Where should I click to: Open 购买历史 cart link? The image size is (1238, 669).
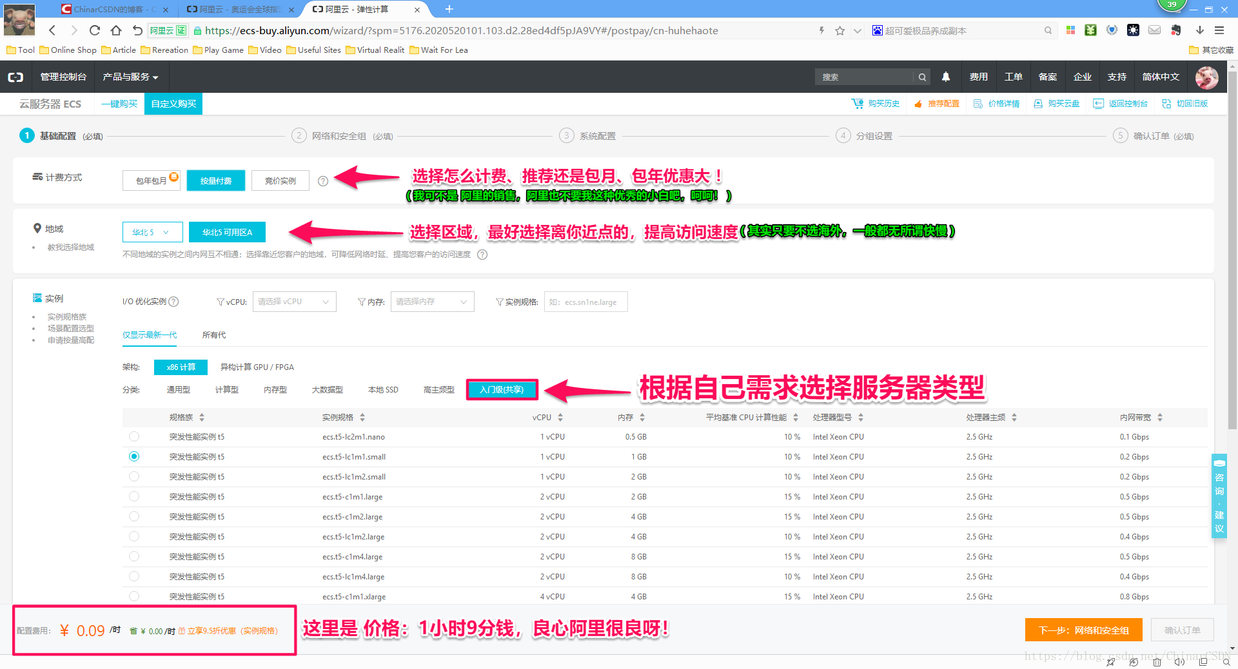coord(876,104)
